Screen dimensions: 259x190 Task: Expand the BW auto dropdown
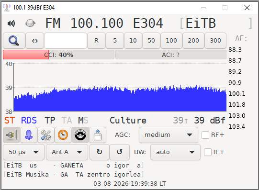coord(175,152)
